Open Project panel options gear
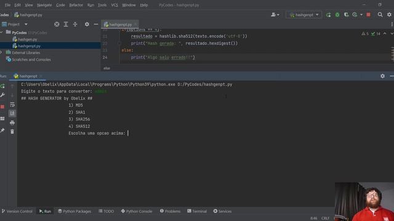 click(87, 25)
